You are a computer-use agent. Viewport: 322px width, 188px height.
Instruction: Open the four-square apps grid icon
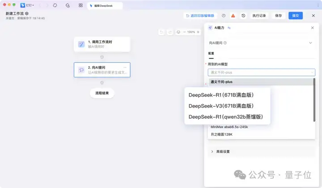(x=80, y=5)
